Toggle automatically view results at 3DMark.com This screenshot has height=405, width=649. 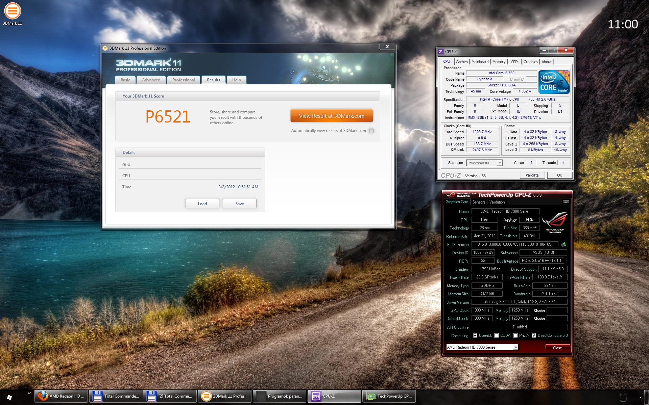(x=371, y=131)
